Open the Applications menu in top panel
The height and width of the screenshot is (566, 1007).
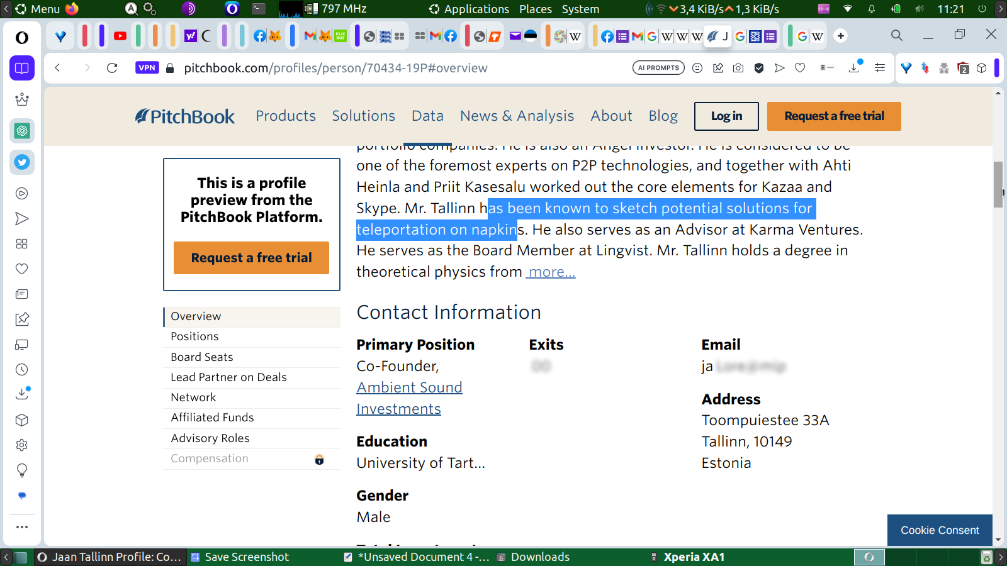click(x=469, y=9)
